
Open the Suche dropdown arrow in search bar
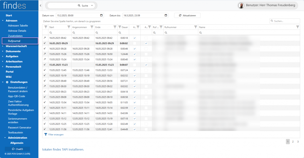click(x=92, y=6)
